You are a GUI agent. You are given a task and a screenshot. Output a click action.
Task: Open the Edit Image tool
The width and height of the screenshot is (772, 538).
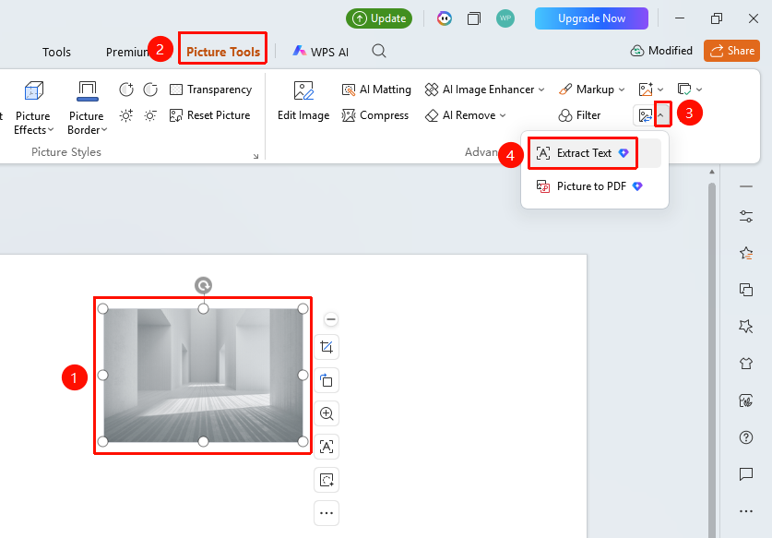click(x=303, y=102)
